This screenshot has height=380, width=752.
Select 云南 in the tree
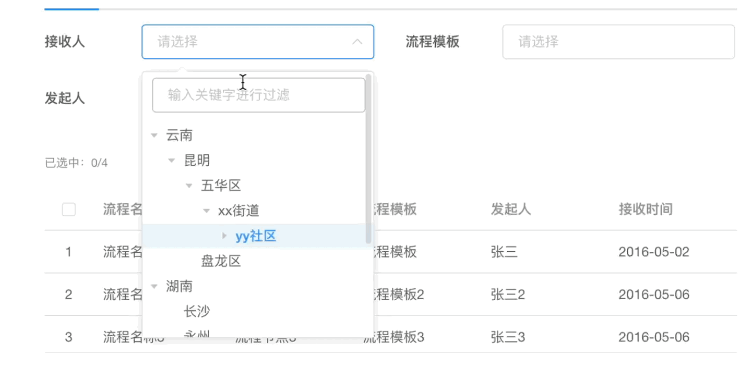pyautogui.click(x=180, y=136)
